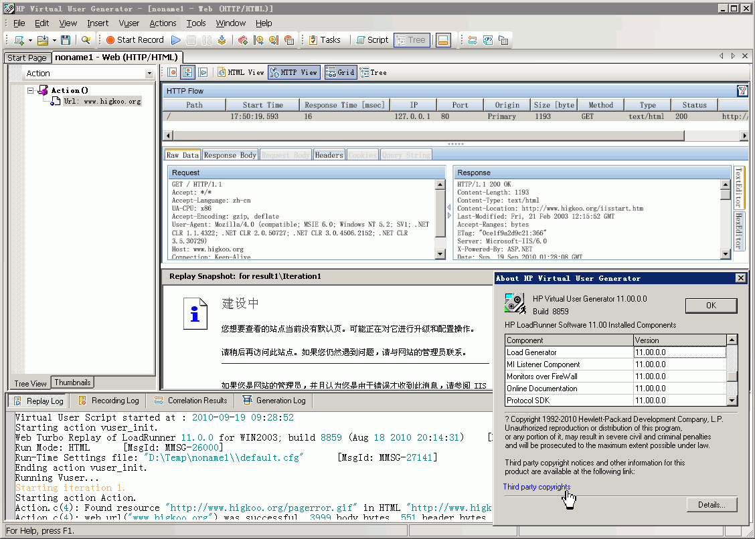Screen dimensions: 755x539
Task: Sort HTTP flow by Response Time column
Action: point(344,105)
